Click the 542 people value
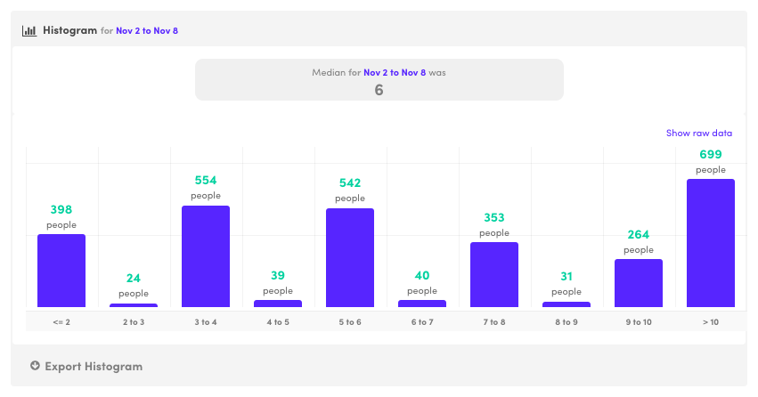The height and width of the screenshot is (397, 758). click(x=350, y=183)
